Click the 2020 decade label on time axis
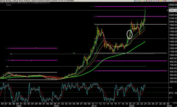This screenshot has height=107, width=177. coord(132,106)
